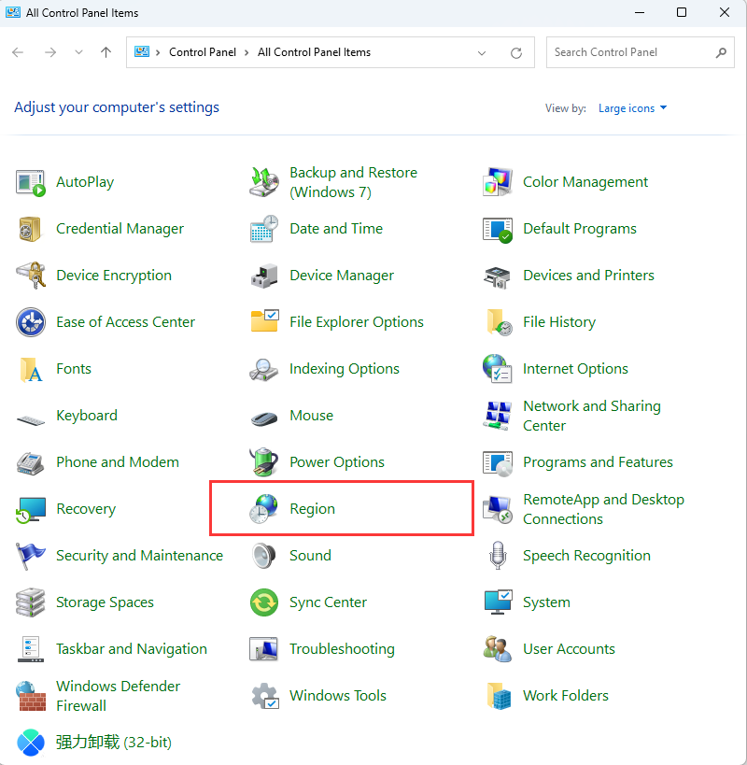Open the Windows Tools gear icon
This screenshot has height=765, width=747.
click(x=265, y=696)
